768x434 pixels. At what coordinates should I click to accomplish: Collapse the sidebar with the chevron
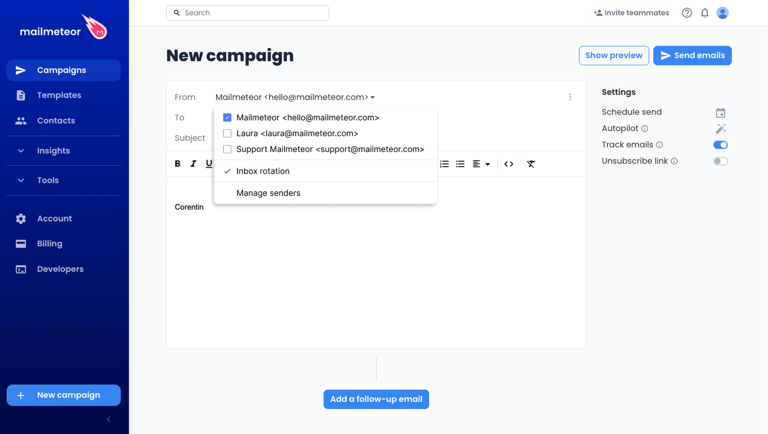[109, 419]
